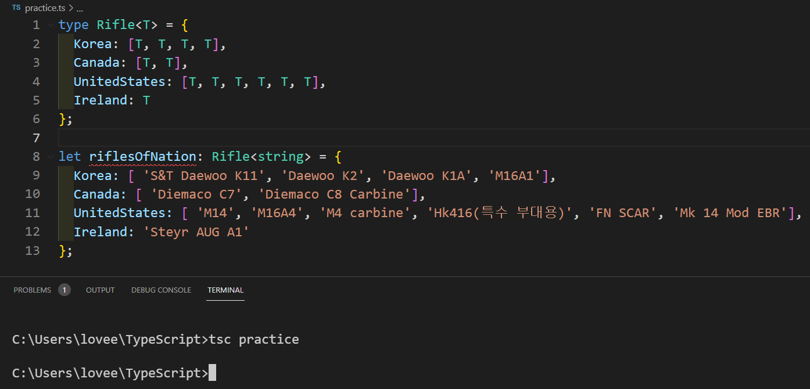
Task: Click the 'M4 carbine' string
Action: [x=364, y=213]
